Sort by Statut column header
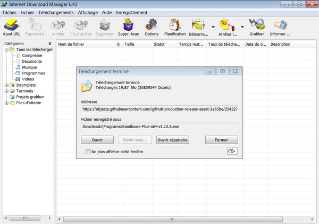This screenshot has height=224, width=319. click(165, 44)
